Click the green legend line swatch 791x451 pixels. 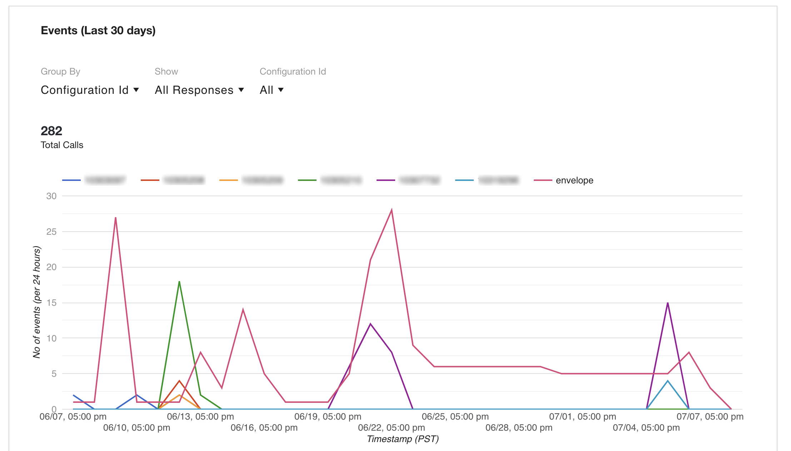307,180
